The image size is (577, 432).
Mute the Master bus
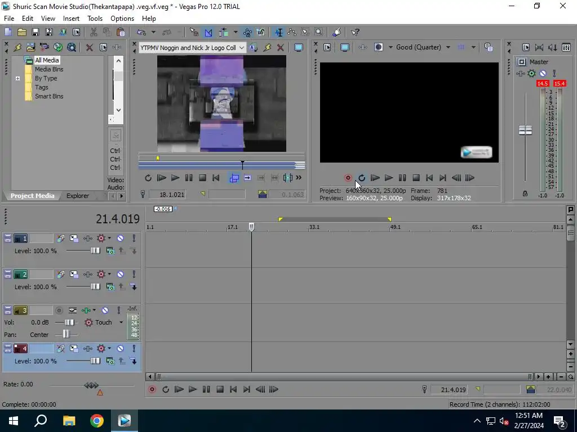coord(543,74)
